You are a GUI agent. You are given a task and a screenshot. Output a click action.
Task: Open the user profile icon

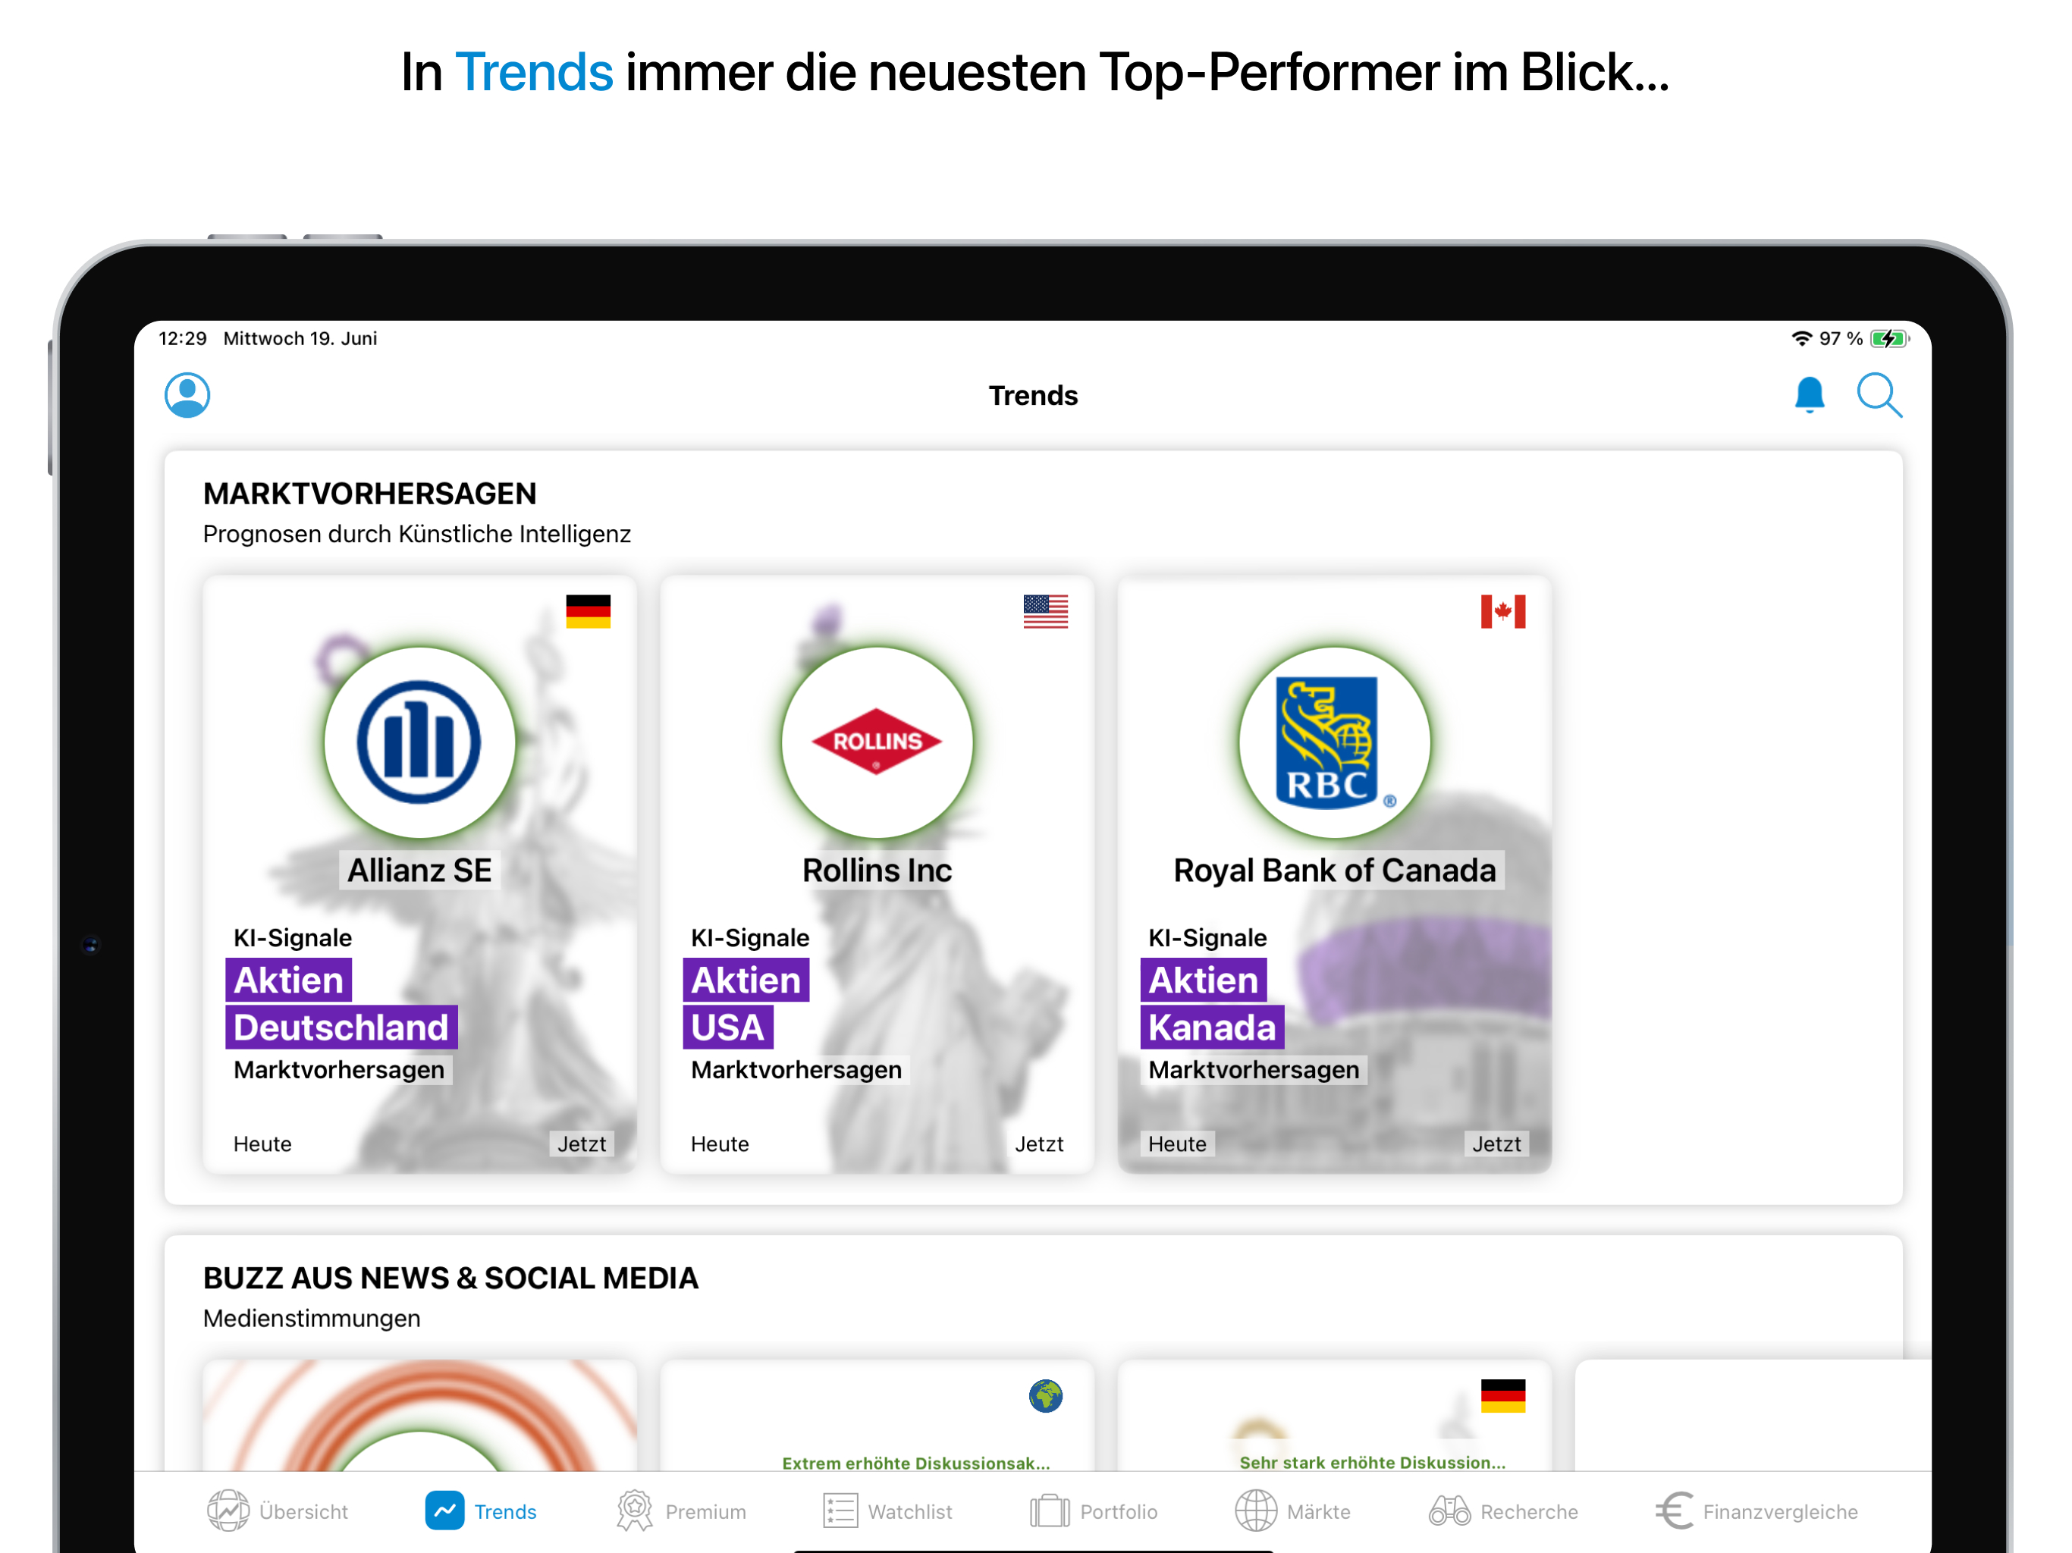point(187,395)
